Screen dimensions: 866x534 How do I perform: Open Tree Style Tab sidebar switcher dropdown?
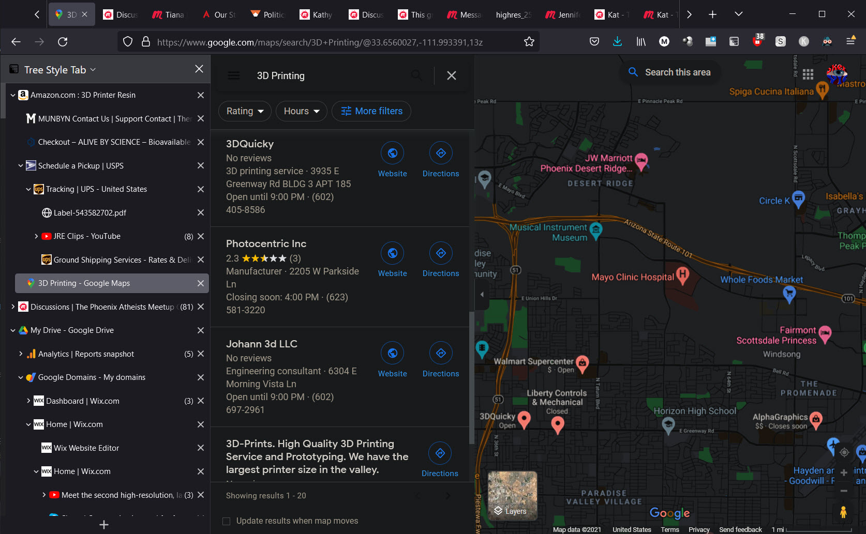click(93, 69)
